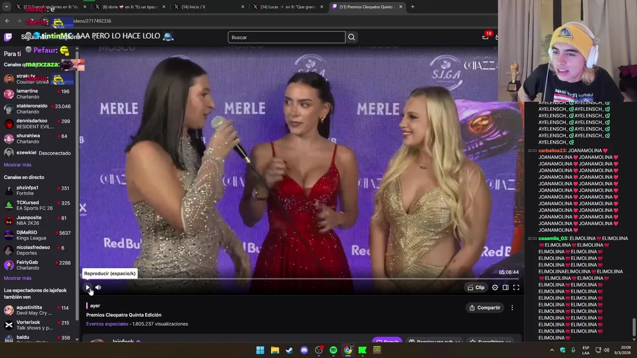Click the Twitch logo home icon
The height and width of the screenshot is (358, 637).
tap(8, 37)
